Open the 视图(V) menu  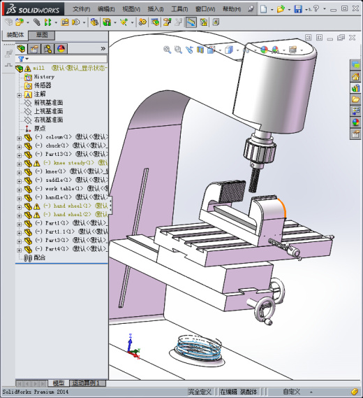pyautogui.click(x=131, y=9)
